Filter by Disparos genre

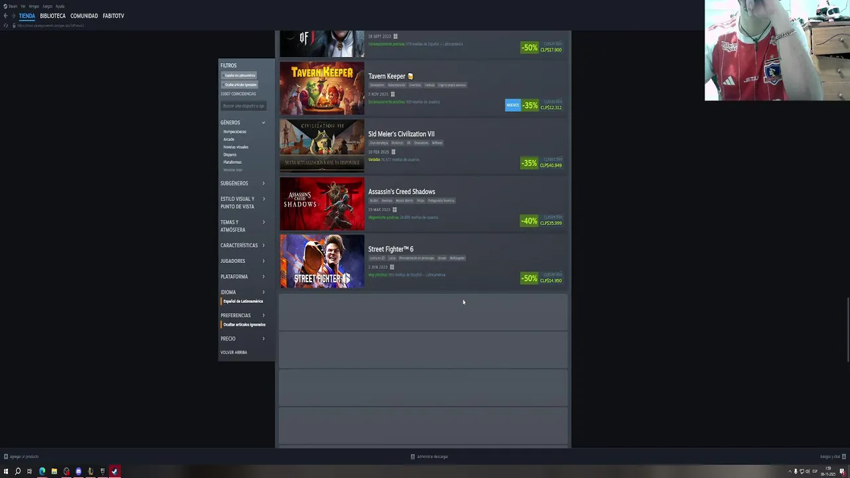(230, 155)
